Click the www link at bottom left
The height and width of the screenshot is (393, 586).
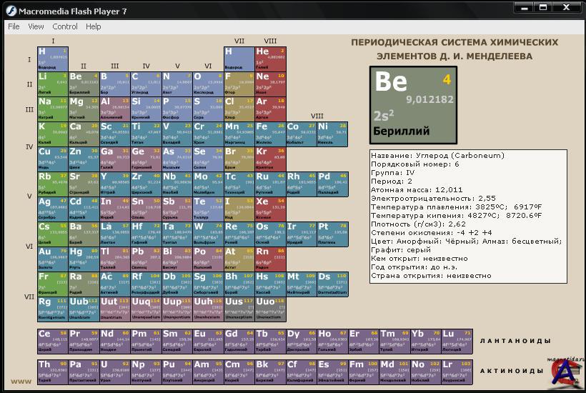pyautogui.click(x=21, y=382)
